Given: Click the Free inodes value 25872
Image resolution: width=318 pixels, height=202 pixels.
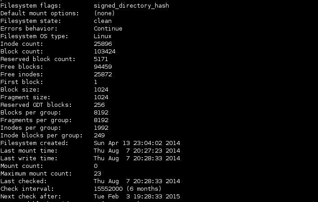Looking at the screenshot, I should [x=103, y=75].
